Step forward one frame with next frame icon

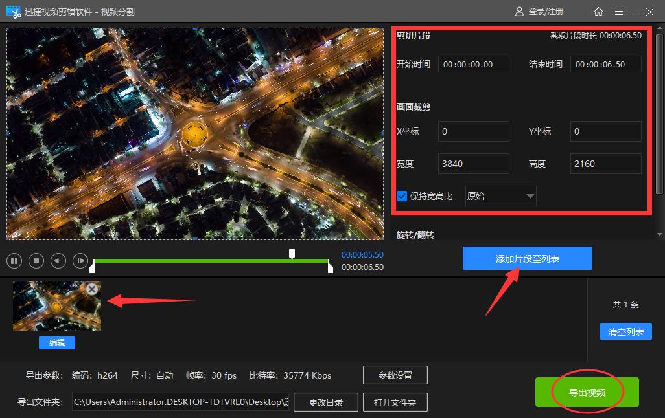[80, 261]
